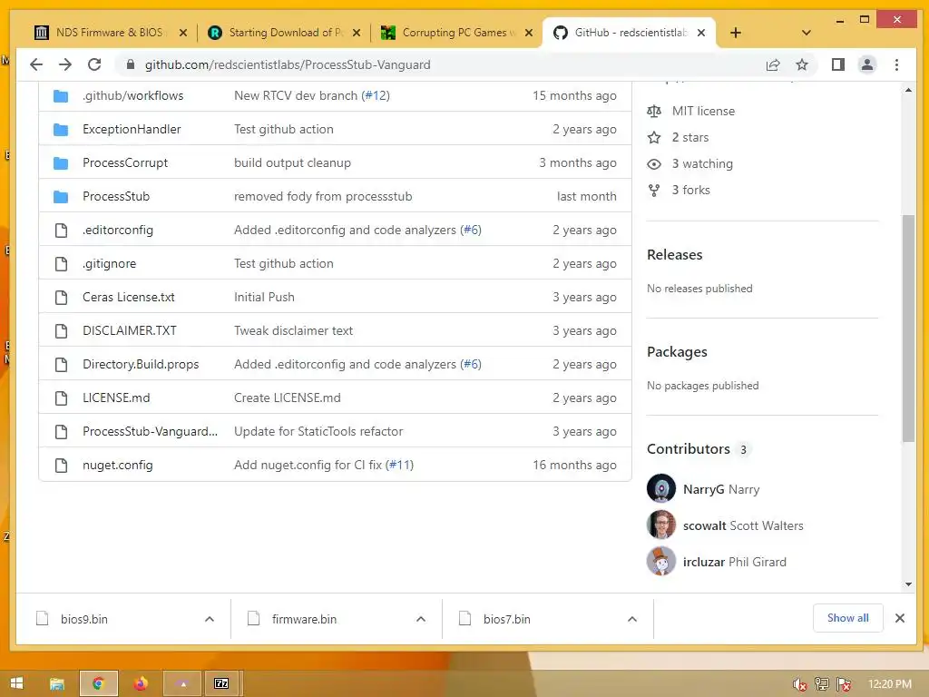This screenshot has width=929, height=697.
Task: Open the downloaded bios9.bin file
Action: click(x=84, y=619)
